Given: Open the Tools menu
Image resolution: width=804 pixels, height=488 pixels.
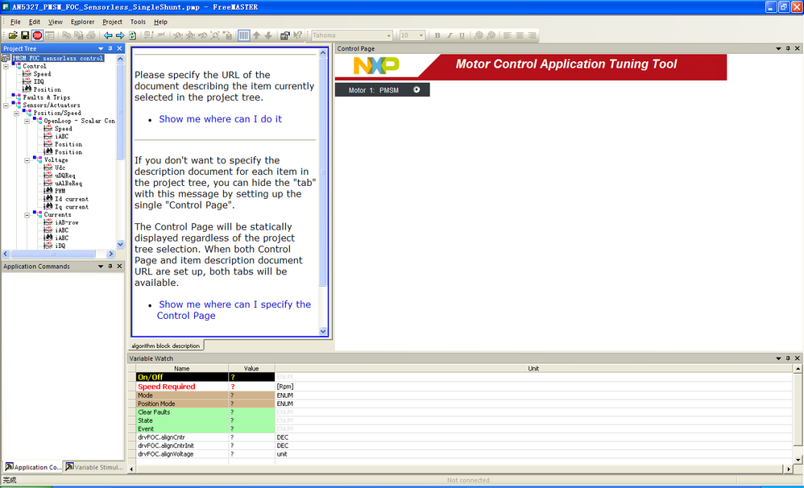Looking at the screenshot, I should pos(138,22).
